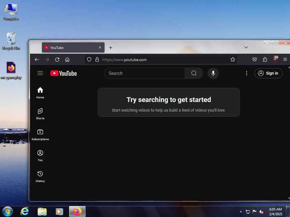Open YouTube settings three-dot menu
The width and height of the screenshot is (290, 217).
click(247, 73)
